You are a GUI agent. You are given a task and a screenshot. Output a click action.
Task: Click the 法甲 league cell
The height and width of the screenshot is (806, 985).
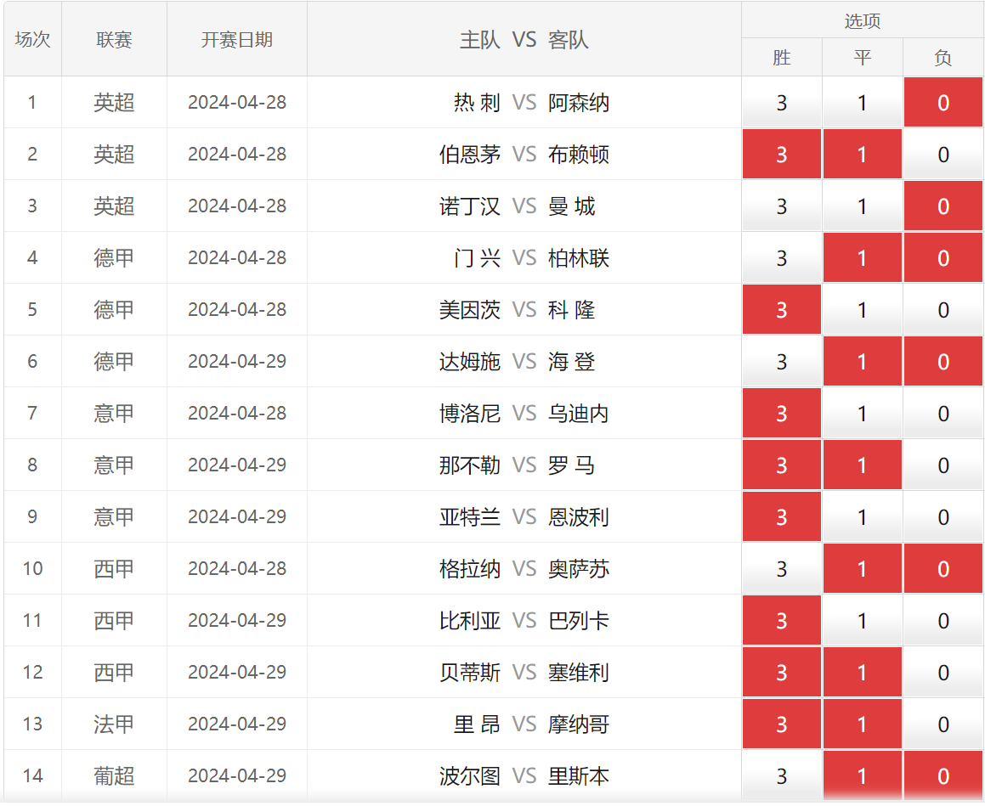click(115, 724)
